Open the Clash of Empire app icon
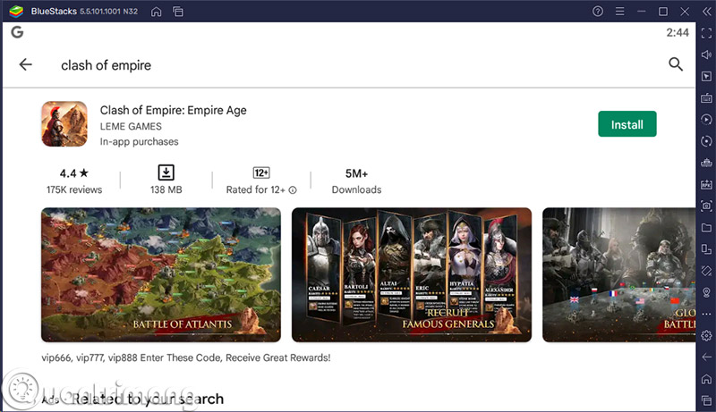 [x=64, y=124]
